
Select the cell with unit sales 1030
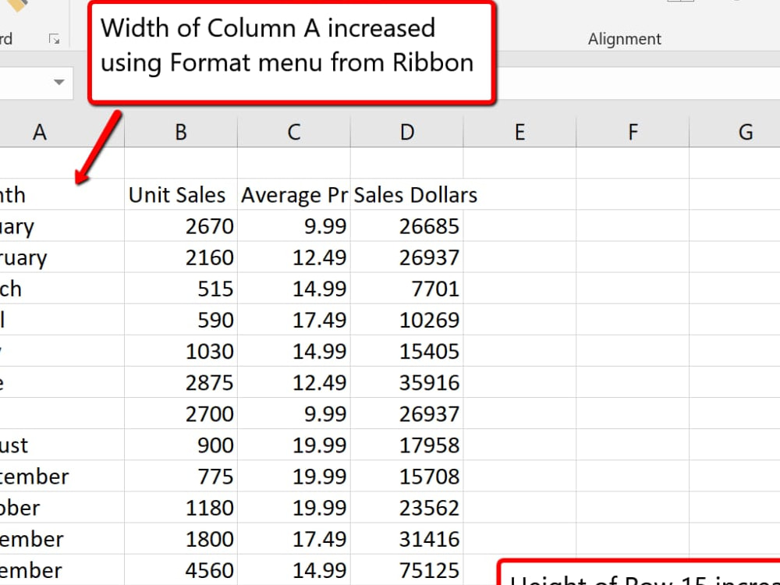181,351
